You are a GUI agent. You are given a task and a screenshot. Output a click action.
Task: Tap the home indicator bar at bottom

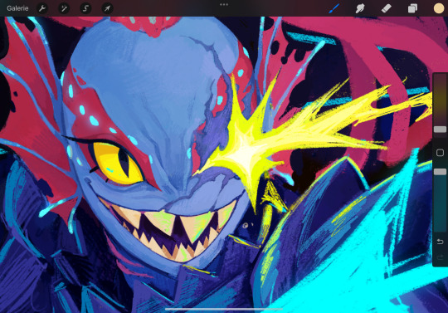tap(224, 309)
